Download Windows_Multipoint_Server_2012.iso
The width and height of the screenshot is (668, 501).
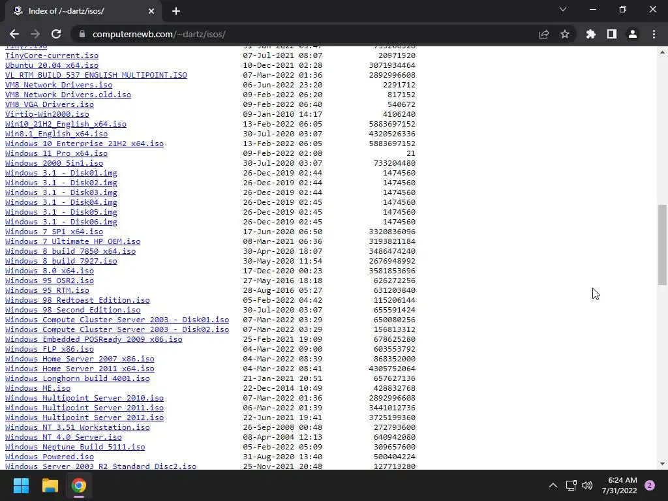coord(84,418)
